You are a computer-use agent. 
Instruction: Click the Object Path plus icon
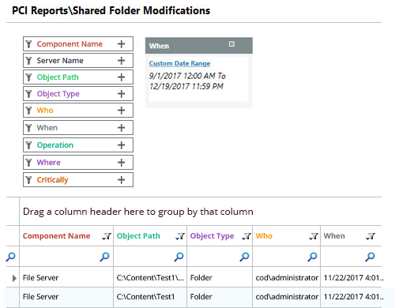pyautogui.click(x=121, y=77)
